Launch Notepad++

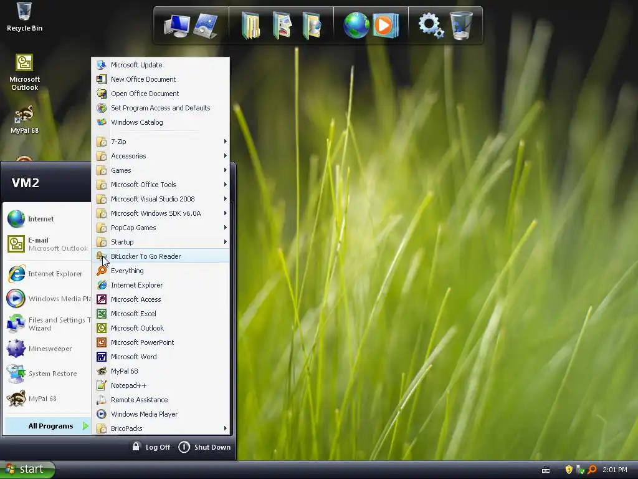[x=161, y=385]
